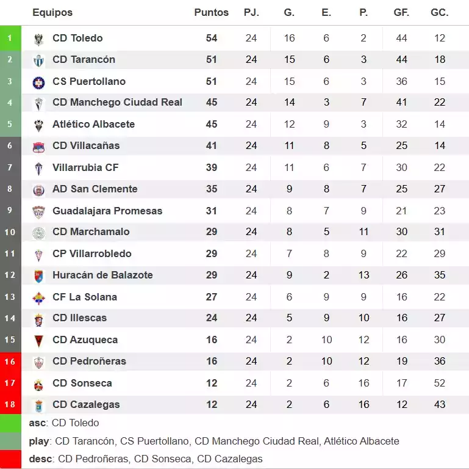The height and width of the screenshot is (469, 469).
Task: Click the Atlético Albacete shield icon
Action: [x=38, y=125]
